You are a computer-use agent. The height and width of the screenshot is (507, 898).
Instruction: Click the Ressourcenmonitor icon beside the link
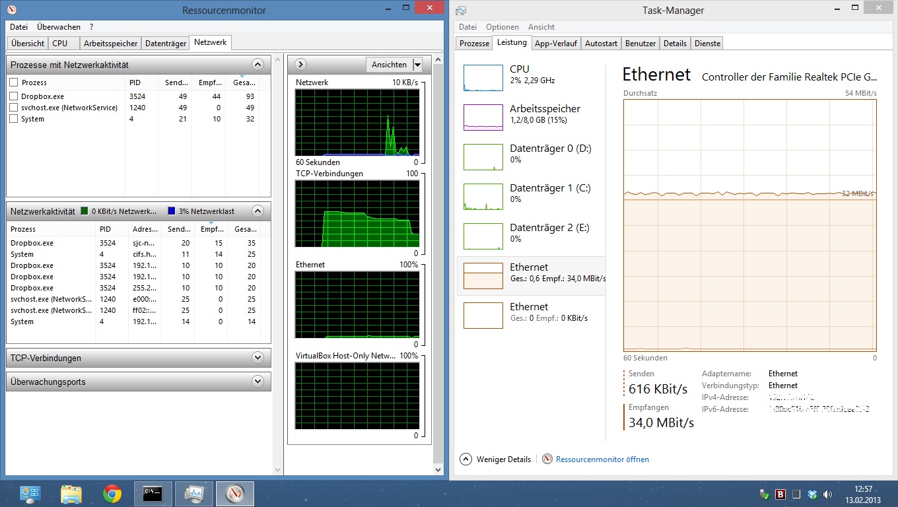tap(547, 459)
